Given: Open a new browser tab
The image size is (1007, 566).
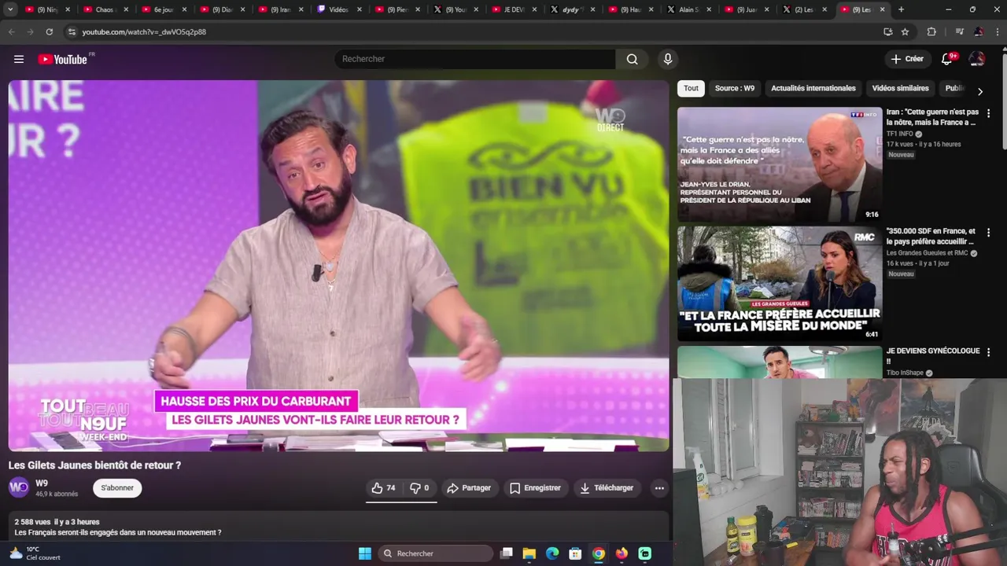Looking at the screenshot, I should [901, 9].
